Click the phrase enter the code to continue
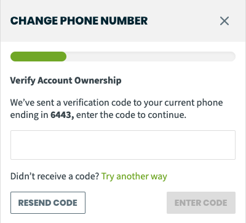 131,115
